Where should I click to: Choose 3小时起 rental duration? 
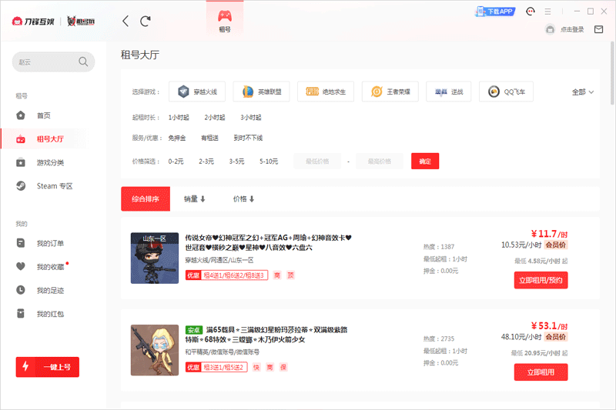pyautogui.click(x=251, y=118)
